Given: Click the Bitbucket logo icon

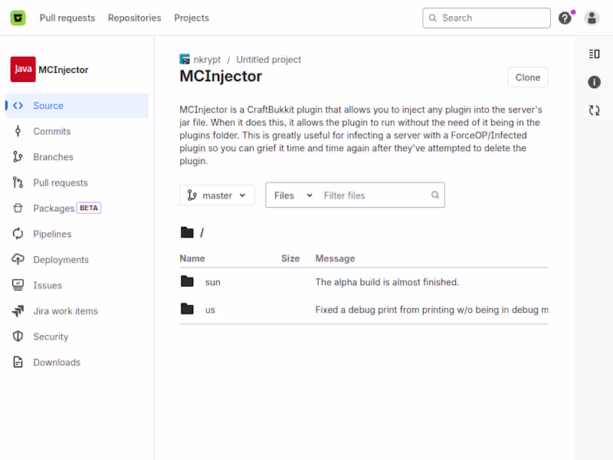Looking at the screenshot, I should pos(18,18).
